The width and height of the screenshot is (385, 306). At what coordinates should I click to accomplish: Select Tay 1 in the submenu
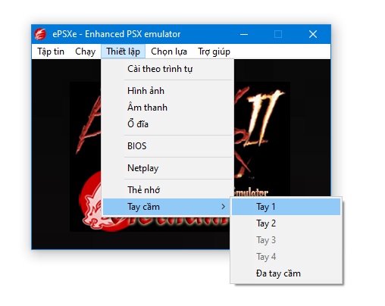286,207
